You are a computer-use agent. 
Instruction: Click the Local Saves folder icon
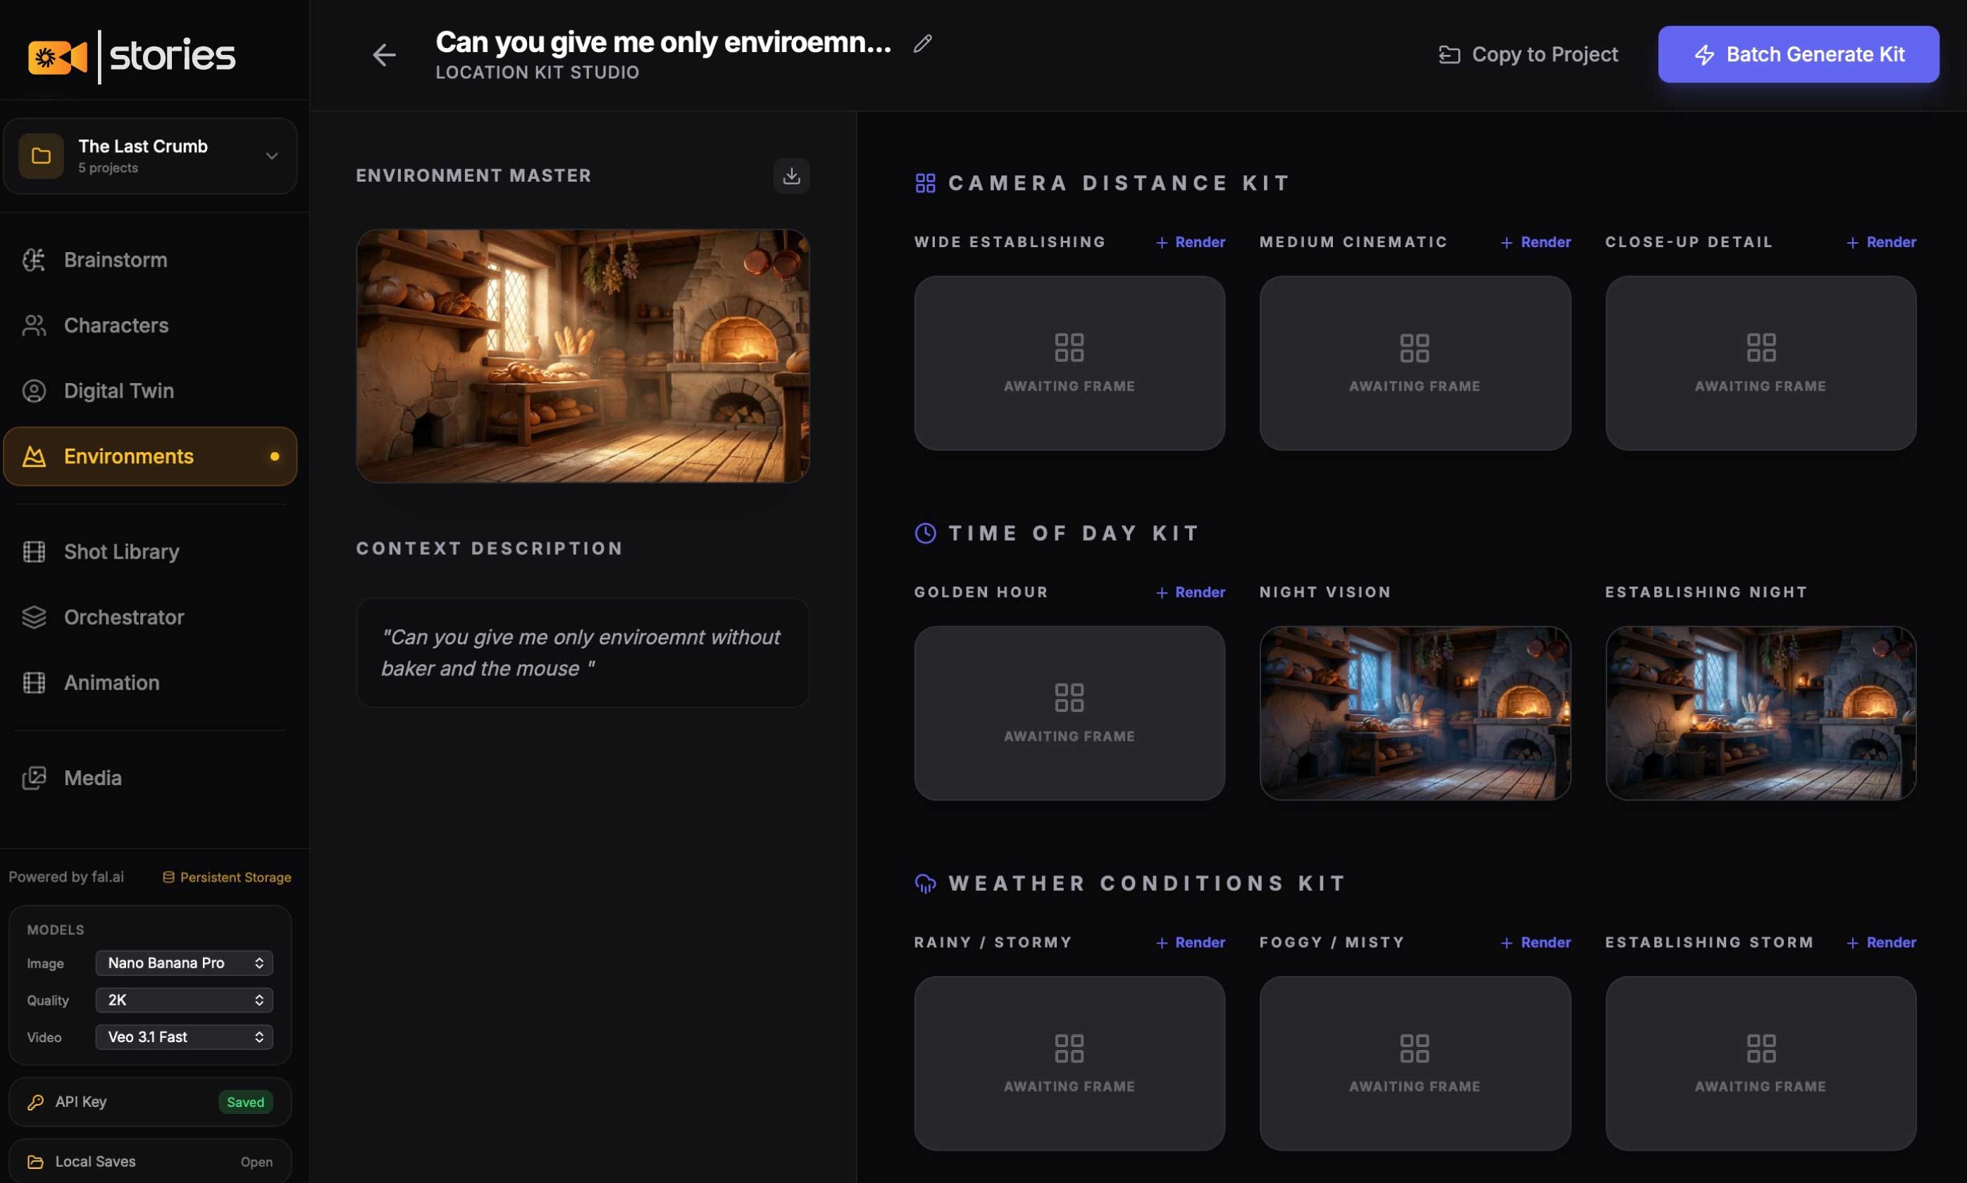[x=35, y=1161]
